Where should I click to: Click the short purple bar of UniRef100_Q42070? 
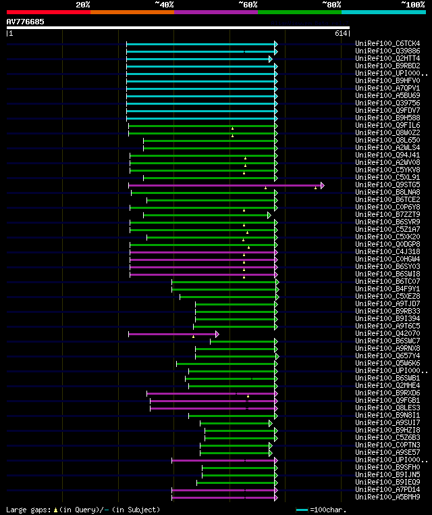pyautogui.click(x=172, y=335)
